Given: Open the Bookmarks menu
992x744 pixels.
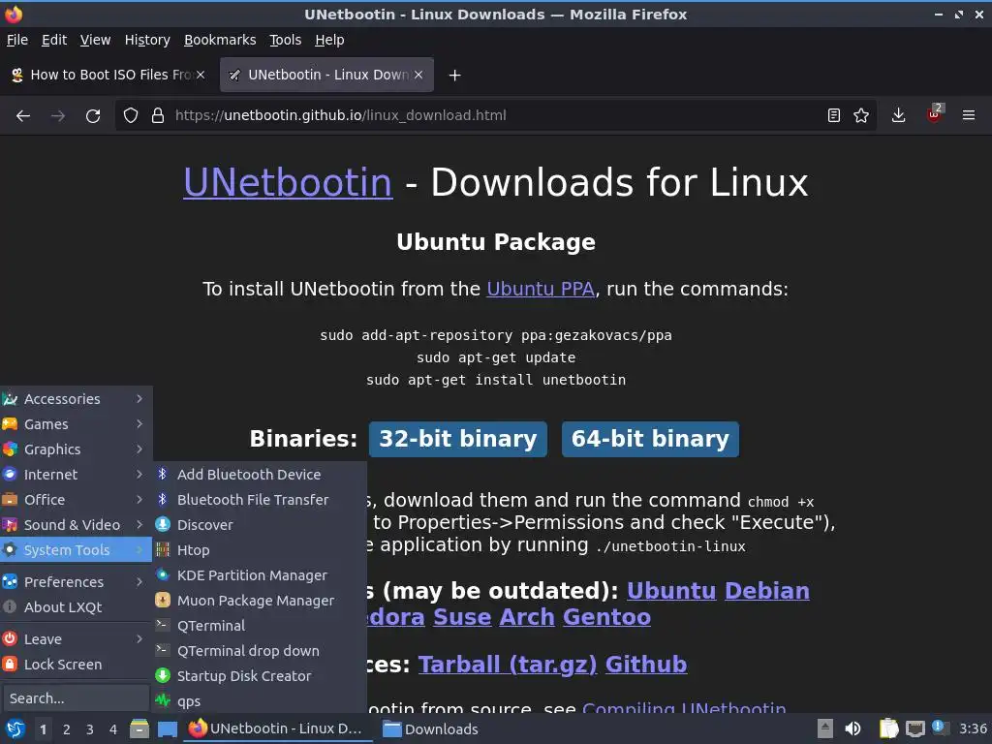Looking at the screenshot, I should (220, 40).
